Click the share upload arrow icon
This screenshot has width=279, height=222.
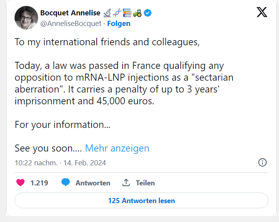point(126,183)
